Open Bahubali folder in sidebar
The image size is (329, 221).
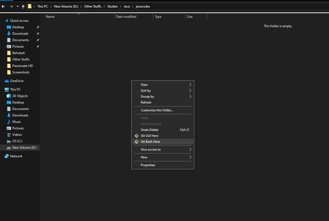19,53
